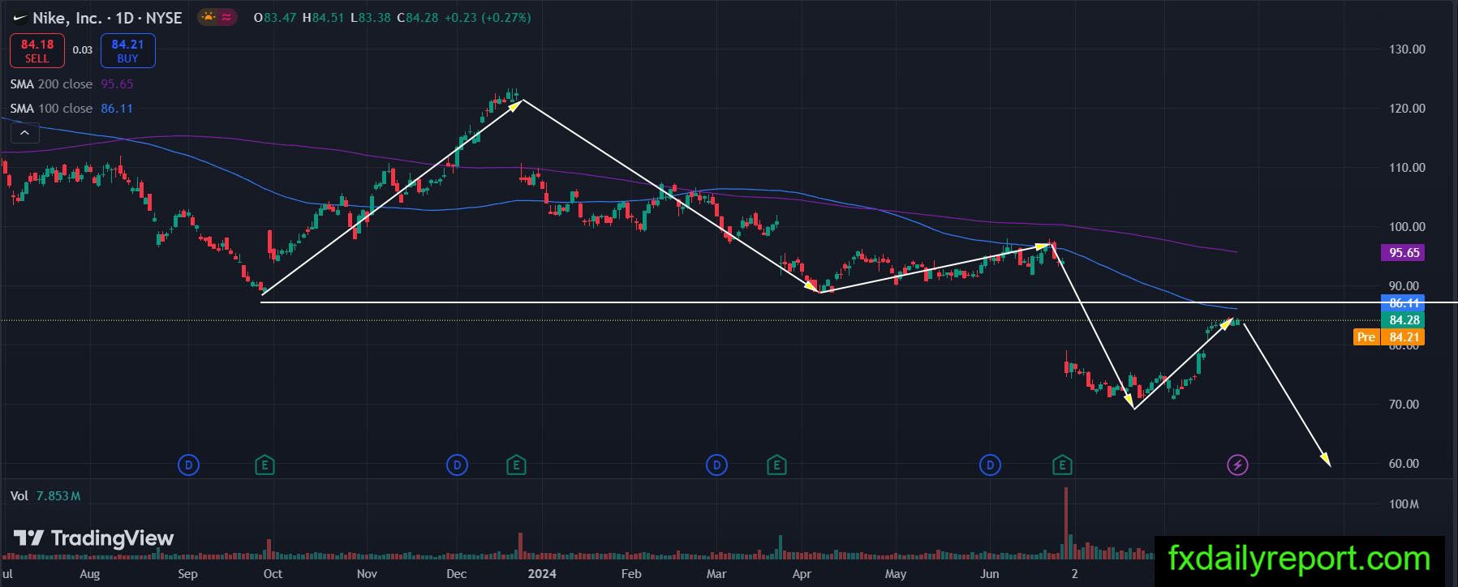The height and width of the screenshot is (587, 1458).
Task: Click the purple 95.65 SMA price label
Action: [x=1404, y=253]
